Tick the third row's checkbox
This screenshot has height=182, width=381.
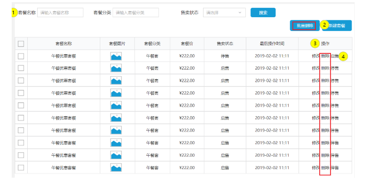tap(21, 80)
